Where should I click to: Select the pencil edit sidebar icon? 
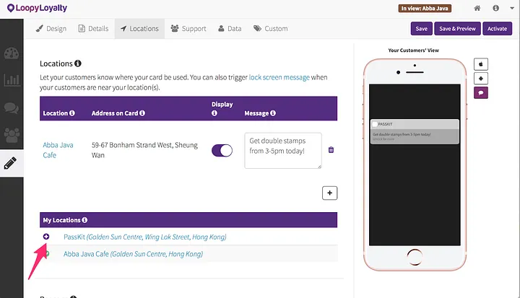[10, 163]
